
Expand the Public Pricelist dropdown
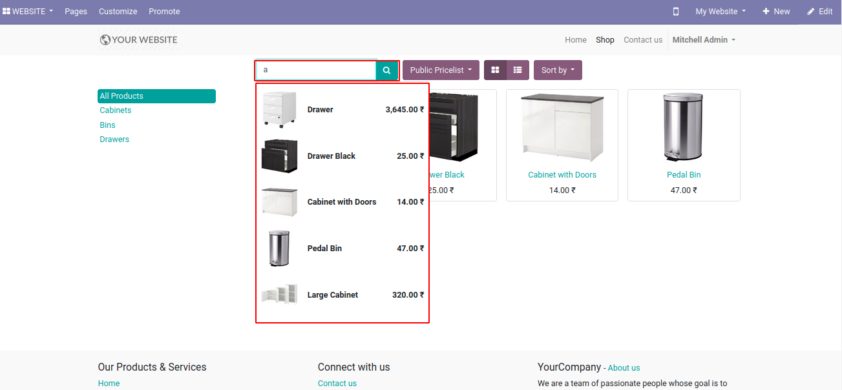tap(441, 70)
